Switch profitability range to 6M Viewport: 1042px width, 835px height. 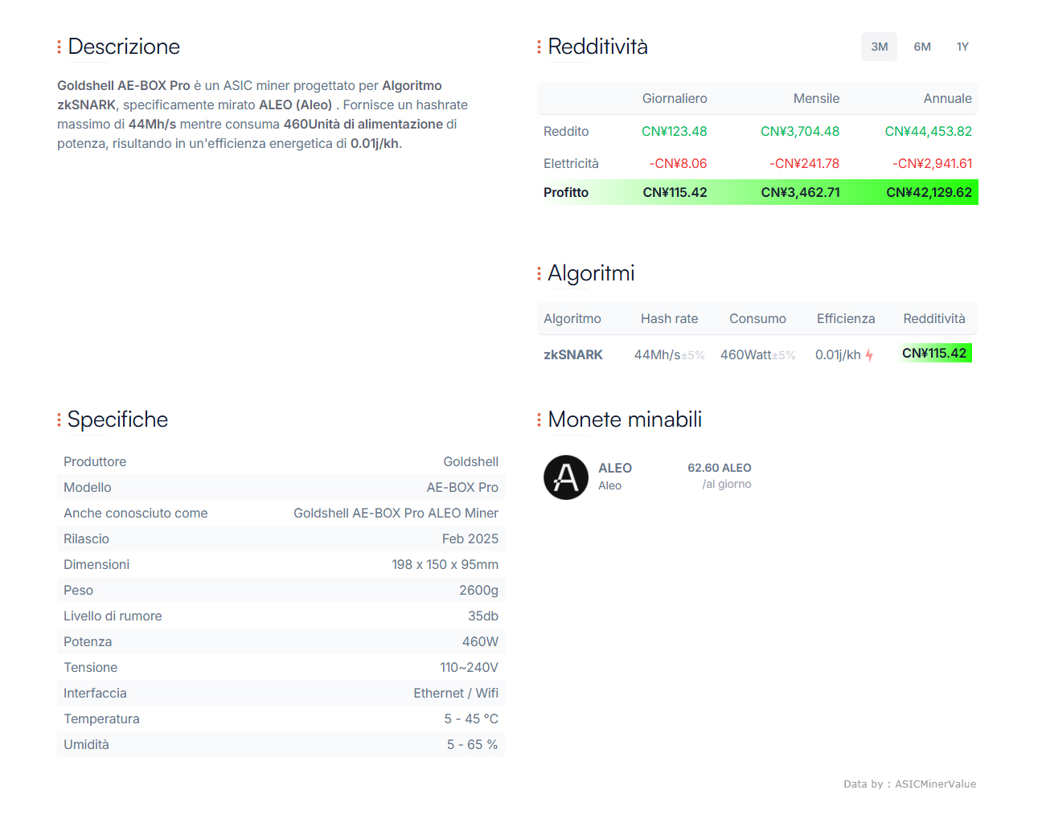[x=922, y=47]
